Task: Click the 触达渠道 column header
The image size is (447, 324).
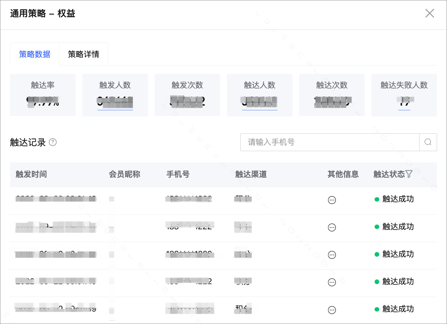Action: point(251,174)
